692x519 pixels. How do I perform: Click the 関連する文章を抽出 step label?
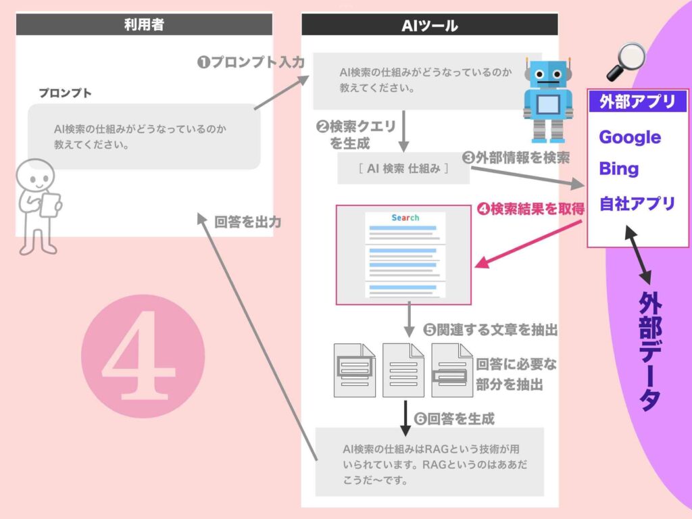coord(491,330)
